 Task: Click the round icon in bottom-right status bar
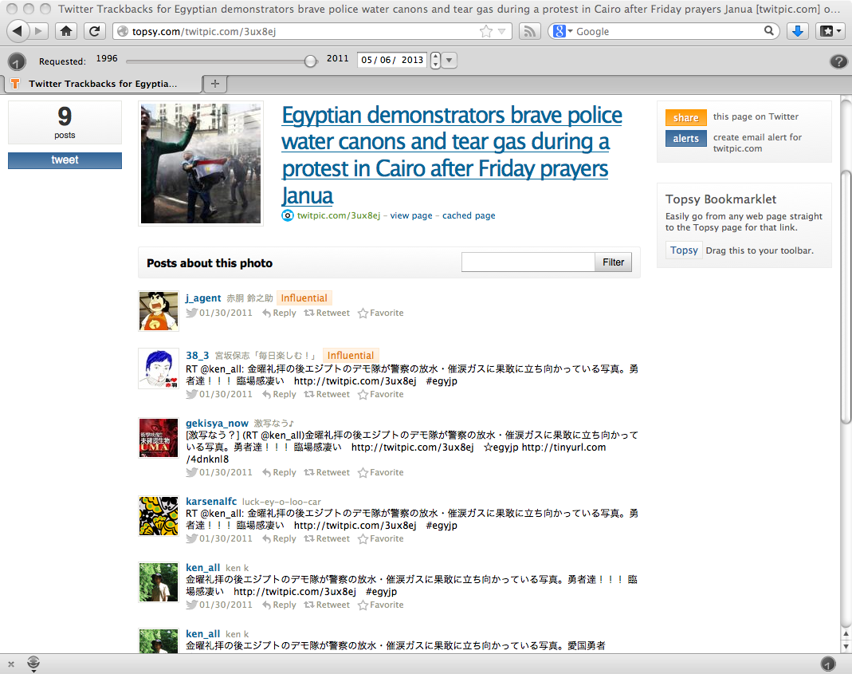coord(827,664)
